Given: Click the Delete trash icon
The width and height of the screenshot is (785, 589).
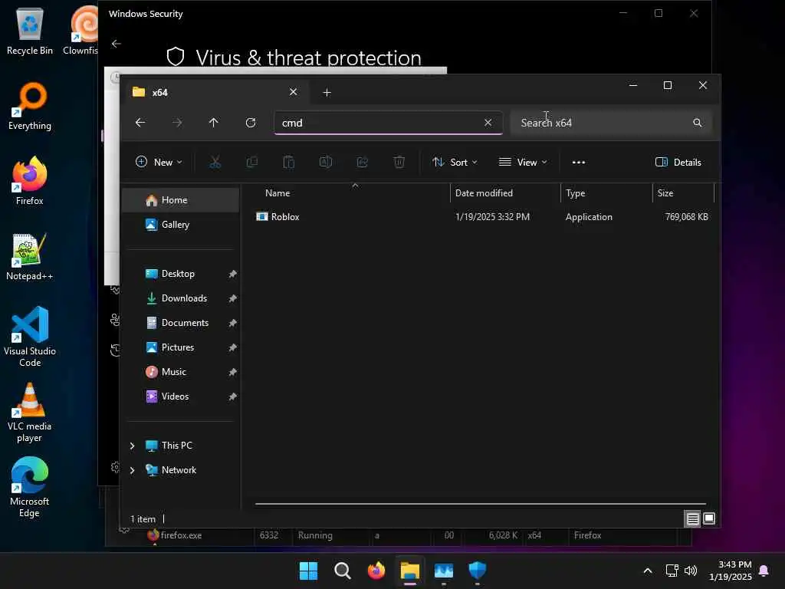Looking at the screenshot, I should [399, 163].
